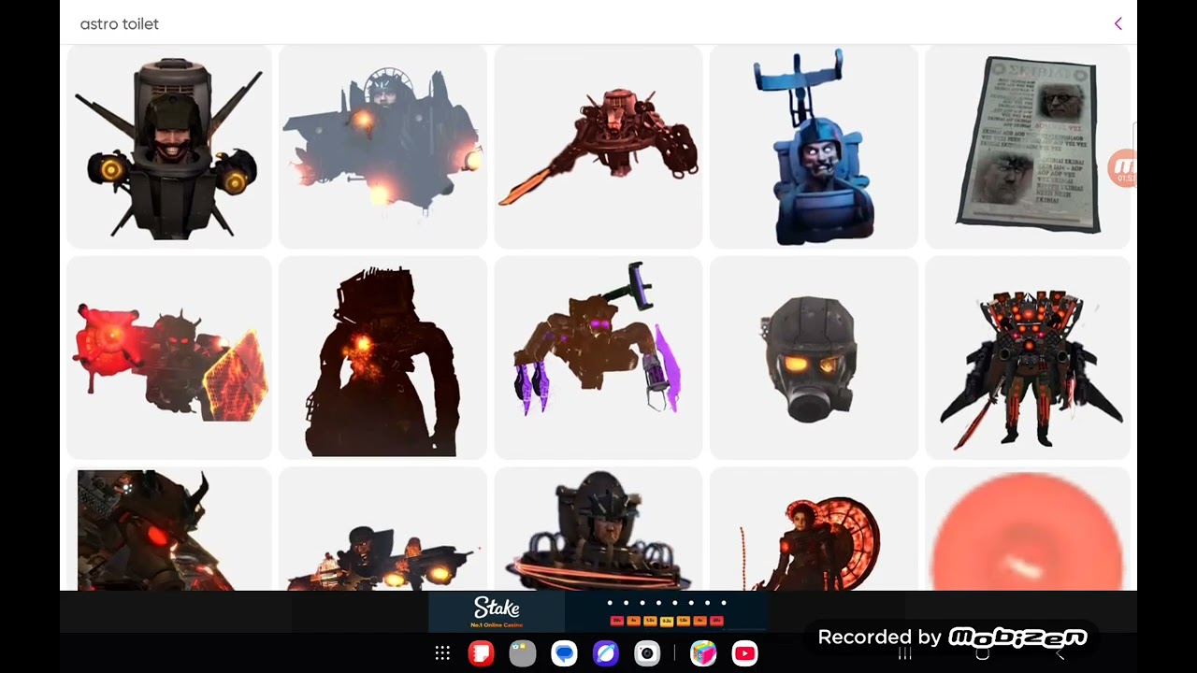Go back using the purple chevron arrow
1197x673 pixels.
pos(1118,23)
